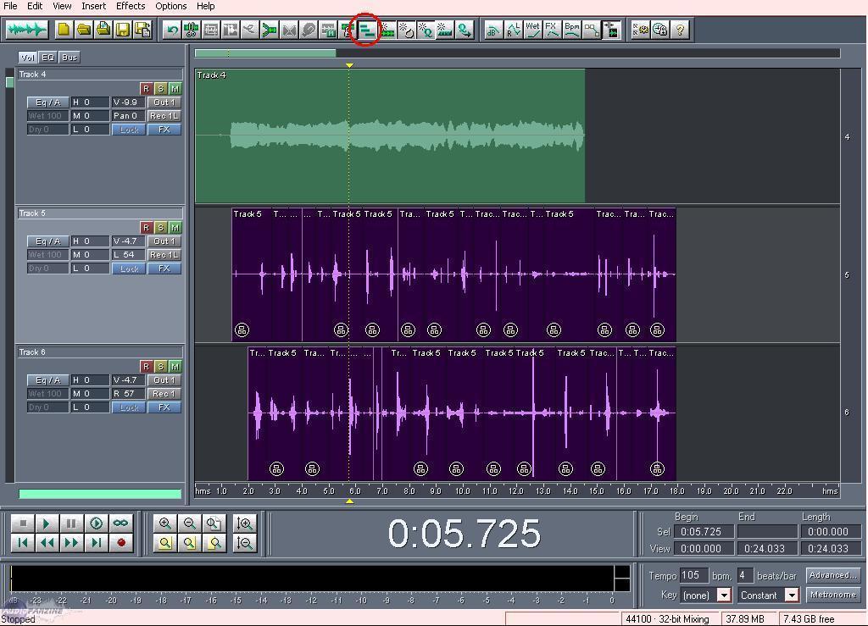Arm Track 4 for recording with R
The width and height of the screenshot is (868, 626).
point(146,88)
